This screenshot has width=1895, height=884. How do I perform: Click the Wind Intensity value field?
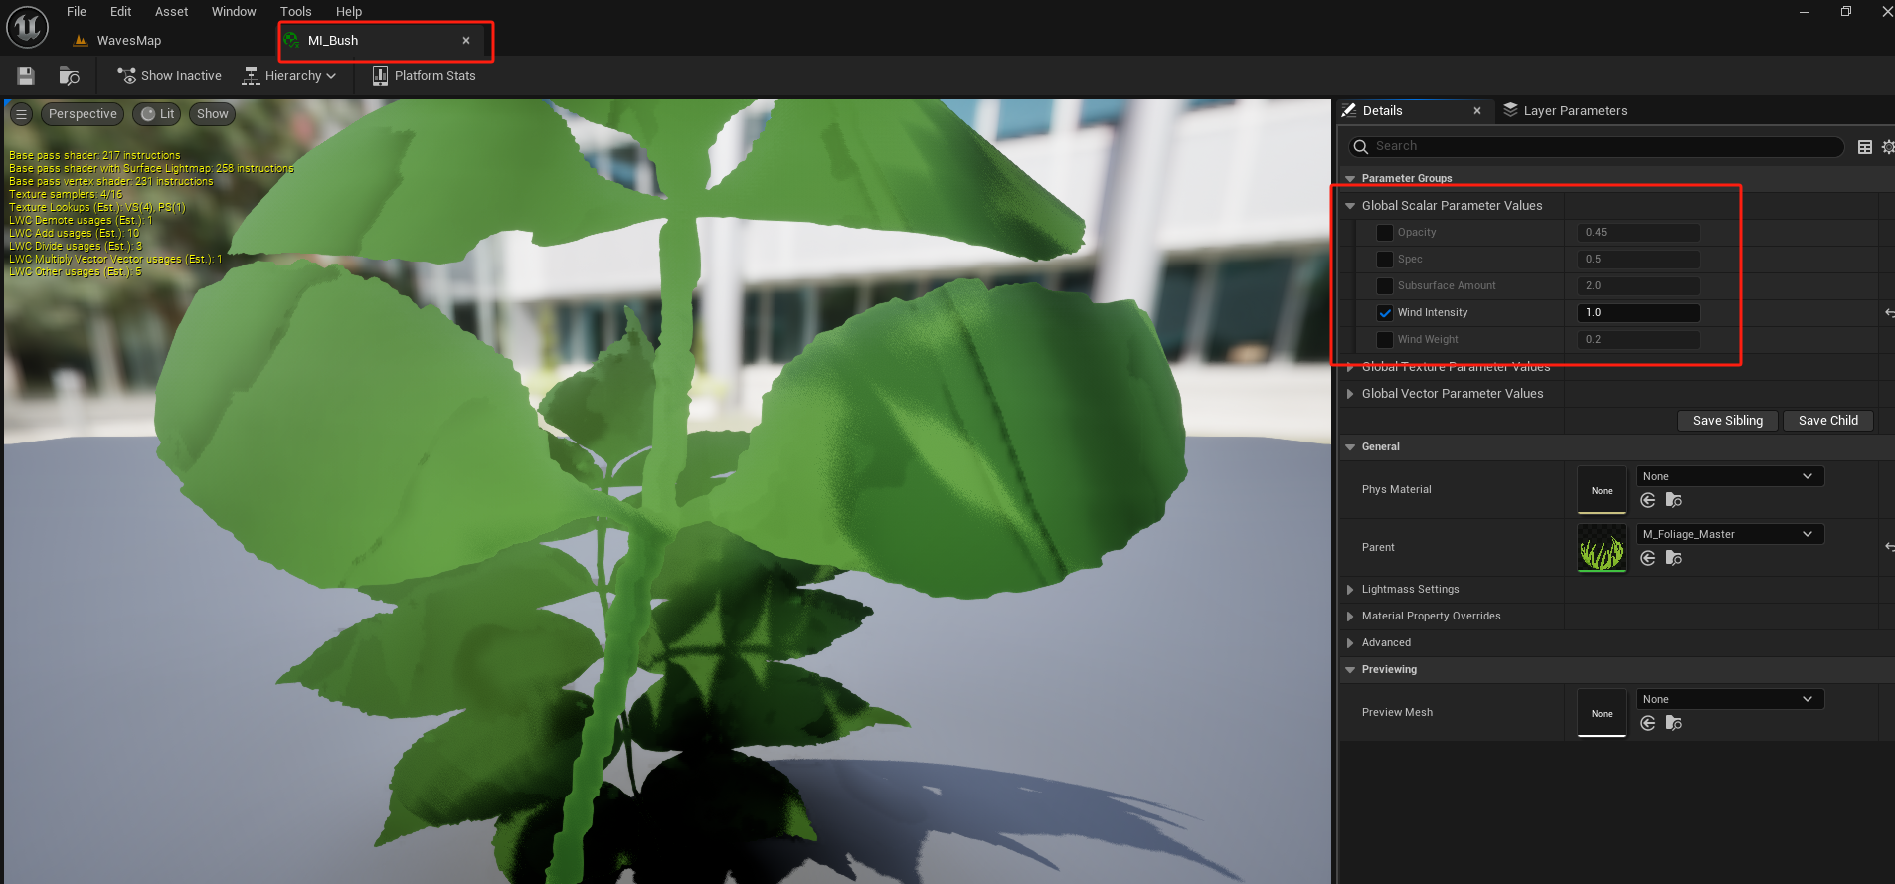pos(1638,313)
